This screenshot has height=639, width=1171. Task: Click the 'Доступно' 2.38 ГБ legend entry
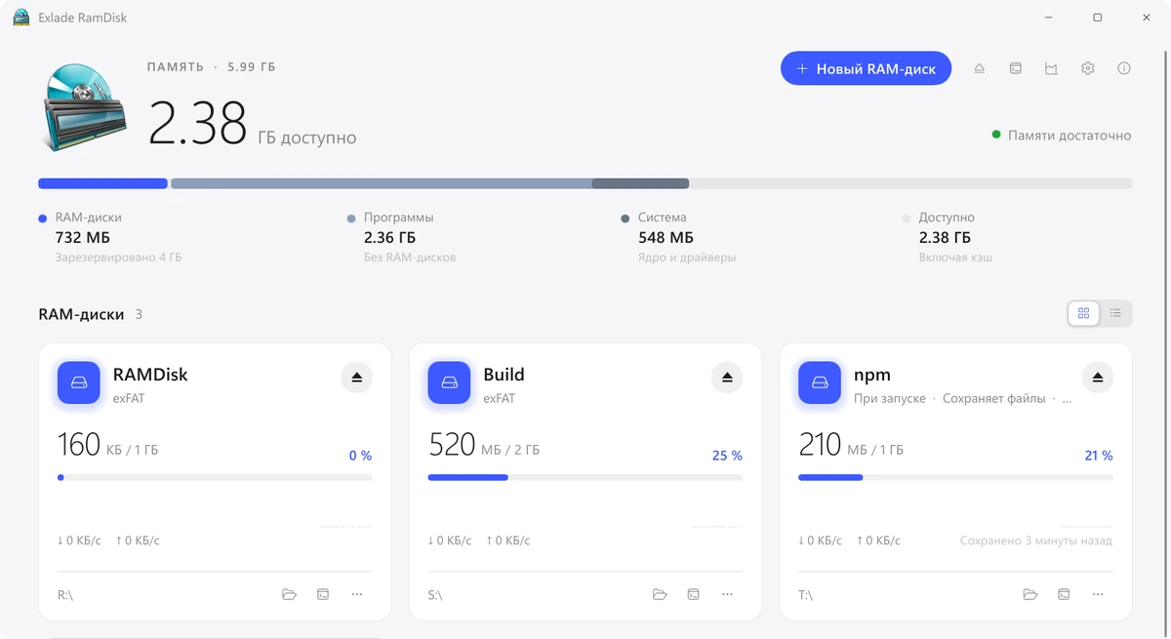click(947, 237)
